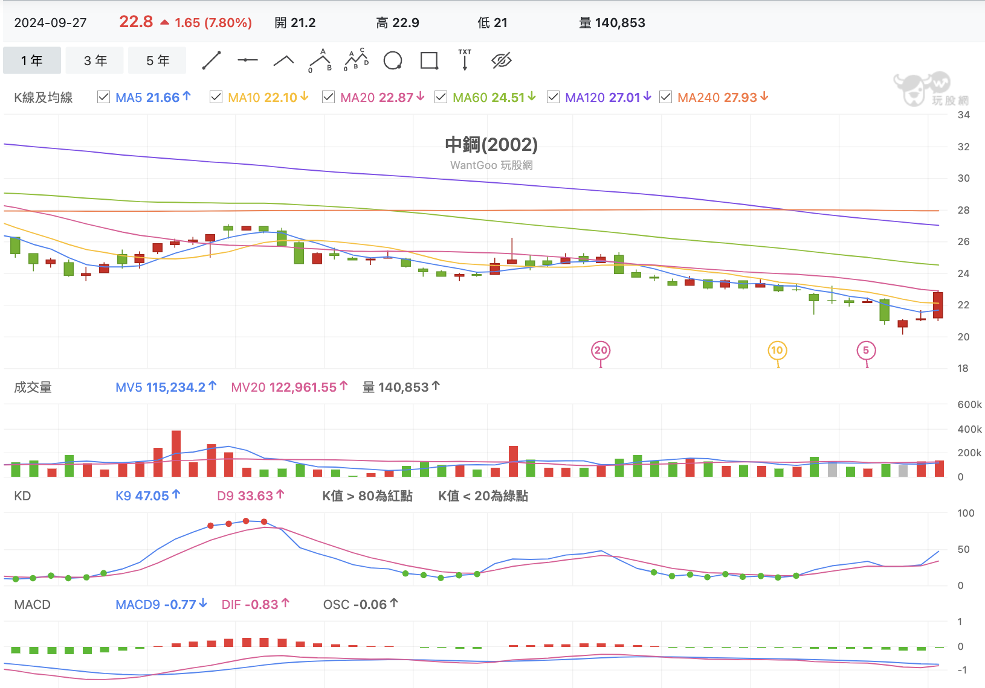Click the 高 22.9 high price
Screen dimensions: 985x688
click(398, 23)
